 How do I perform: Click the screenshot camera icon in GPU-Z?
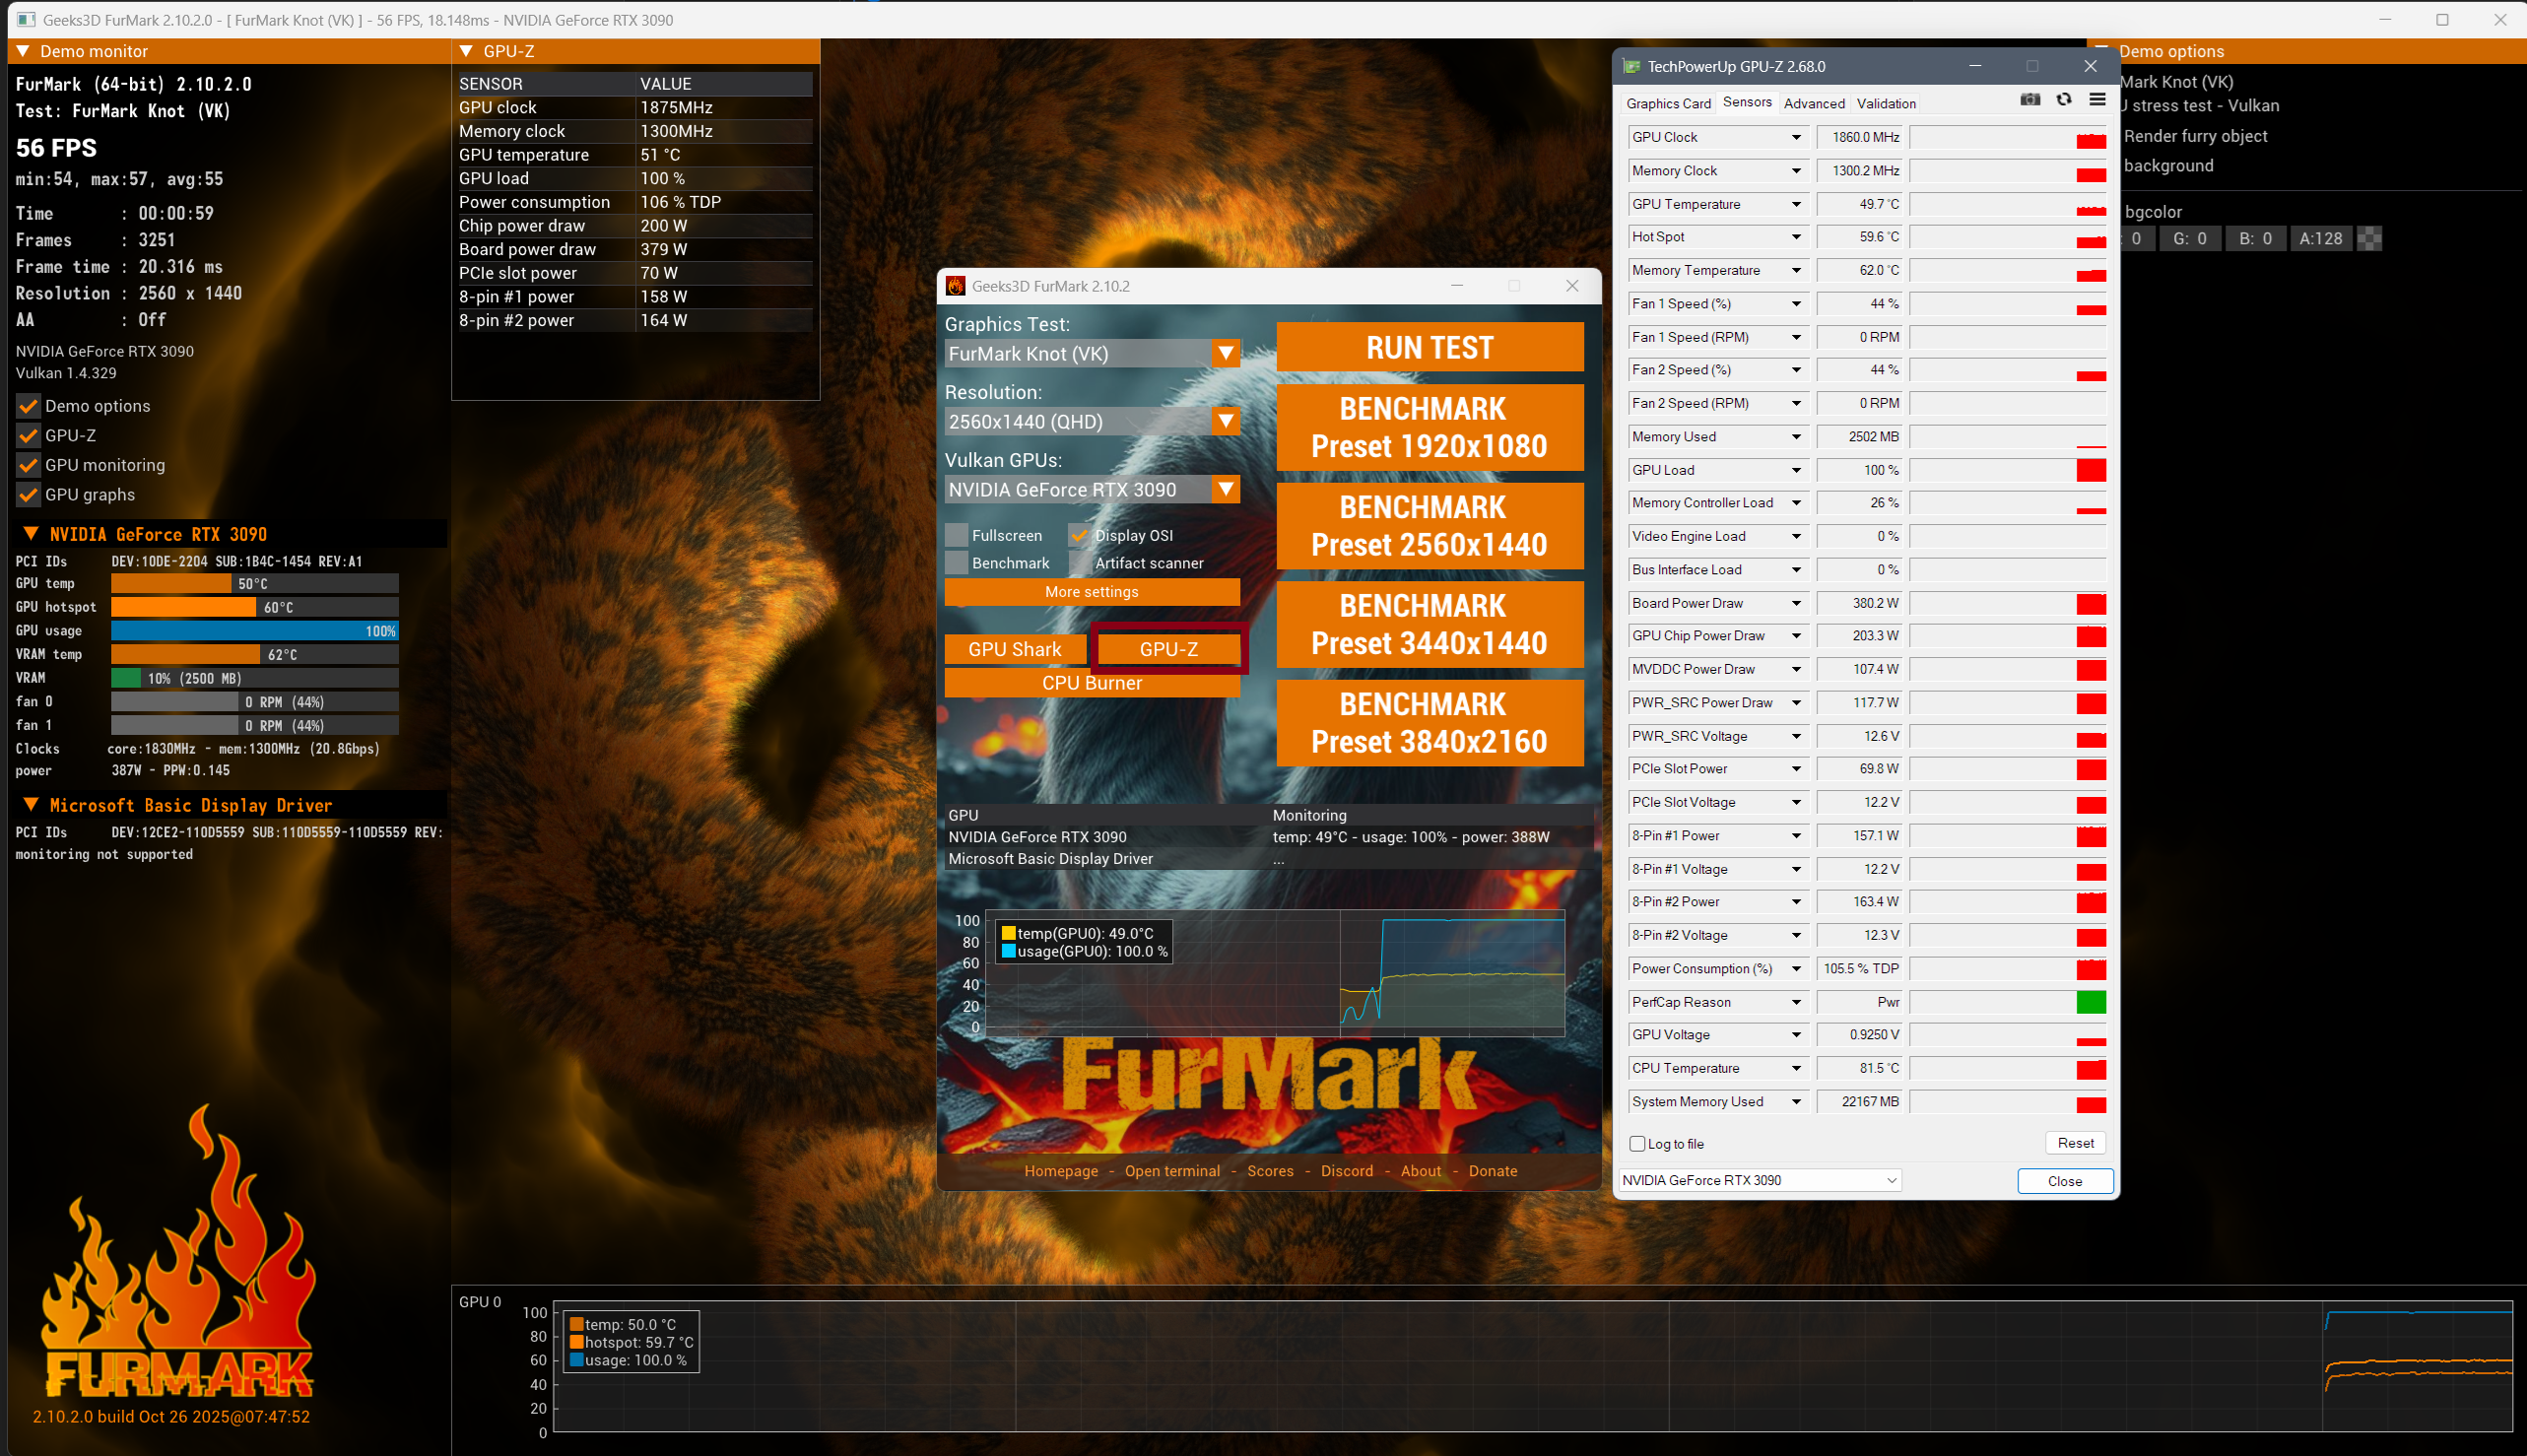click(2030, 100)
